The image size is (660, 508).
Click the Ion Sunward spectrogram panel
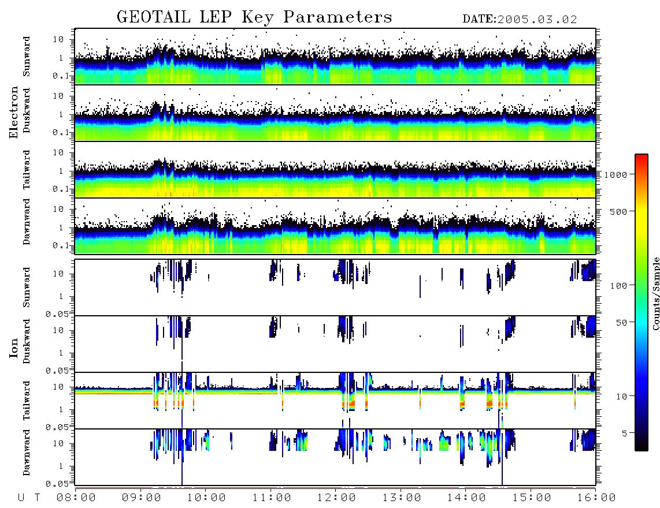coord(335,287)
